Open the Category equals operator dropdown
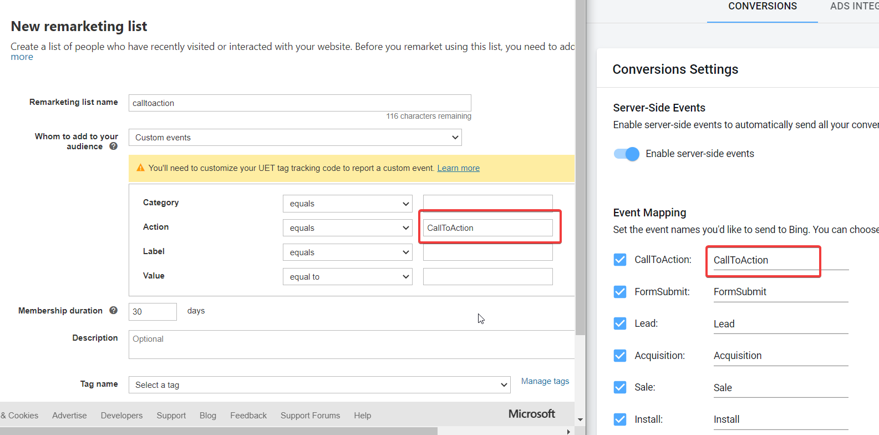The width and height of the screenshot is (879, 435). click(347, 204)
